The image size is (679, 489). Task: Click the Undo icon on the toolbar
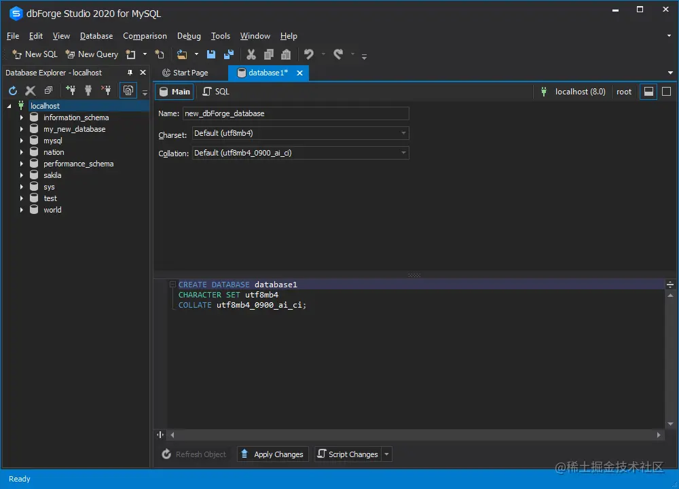[310, 54]
